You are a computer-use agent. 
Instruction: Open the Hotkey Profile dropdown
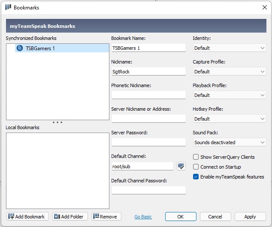coord(230,119)
